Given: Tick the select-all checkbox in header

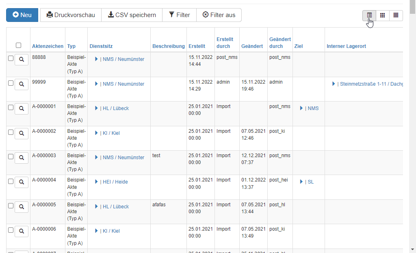Looking at the screenshot, I should 18,45.
